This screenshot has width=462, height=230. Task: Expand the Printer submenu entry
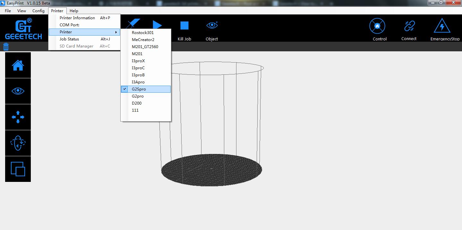point(84,32)
